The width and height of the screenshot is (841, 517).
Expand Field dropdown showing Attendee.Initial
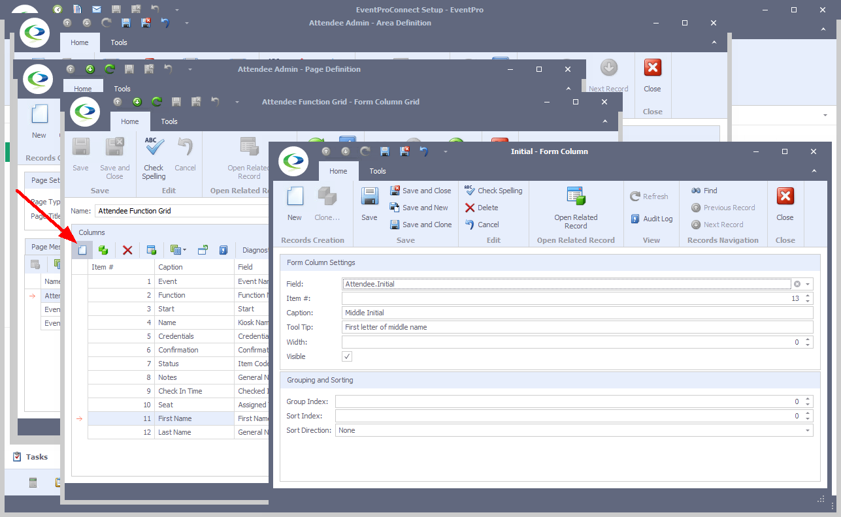pyautogui.click(x=808, y=284)
